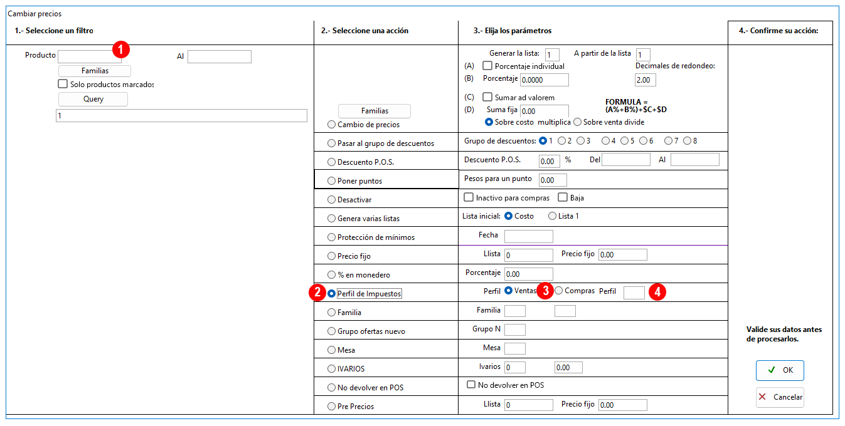
Task: Select Sobre venta divide option
Action: click(x=577, y=122)
